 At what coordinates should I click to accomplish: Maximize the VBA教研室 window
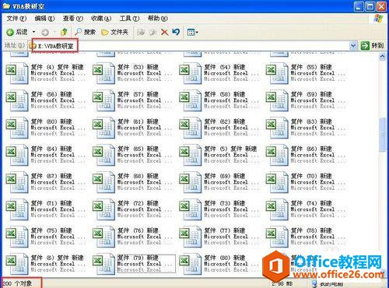click(370, 7)
